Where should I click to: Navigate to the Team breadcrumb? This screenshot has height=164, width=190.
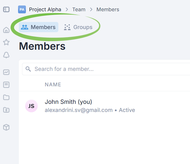coord(79,10)
